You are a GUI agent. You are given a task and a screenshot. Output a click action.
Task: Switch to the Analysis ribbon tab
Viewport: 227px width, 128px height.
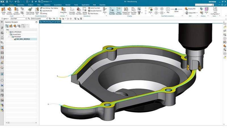31,5
